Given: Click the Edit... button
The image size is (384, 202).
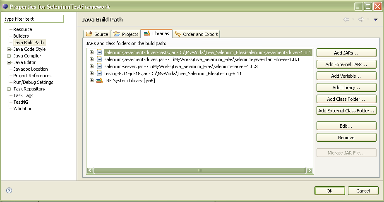Looking at the screenshot, I should pos(346,126).
